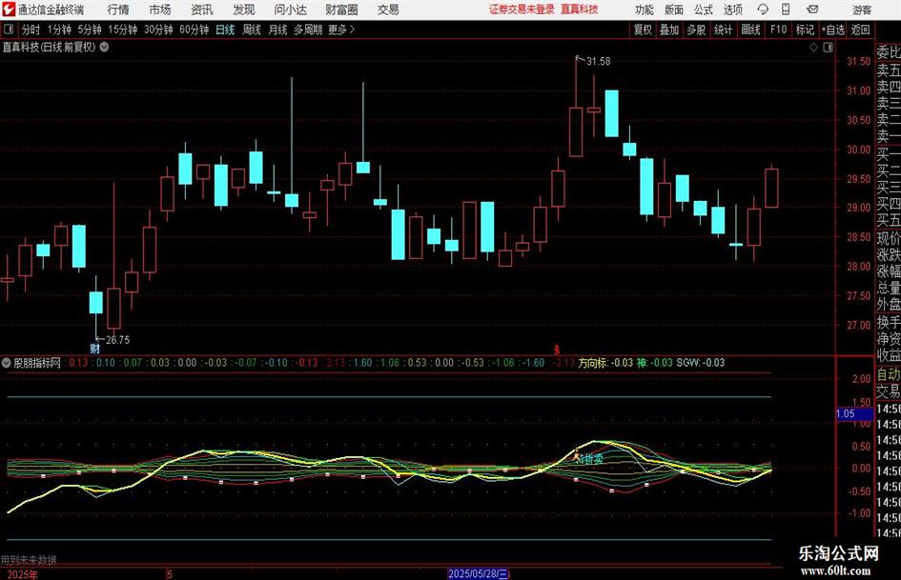
Task: Open the 市场 menu
Action: tap(160, 10)
